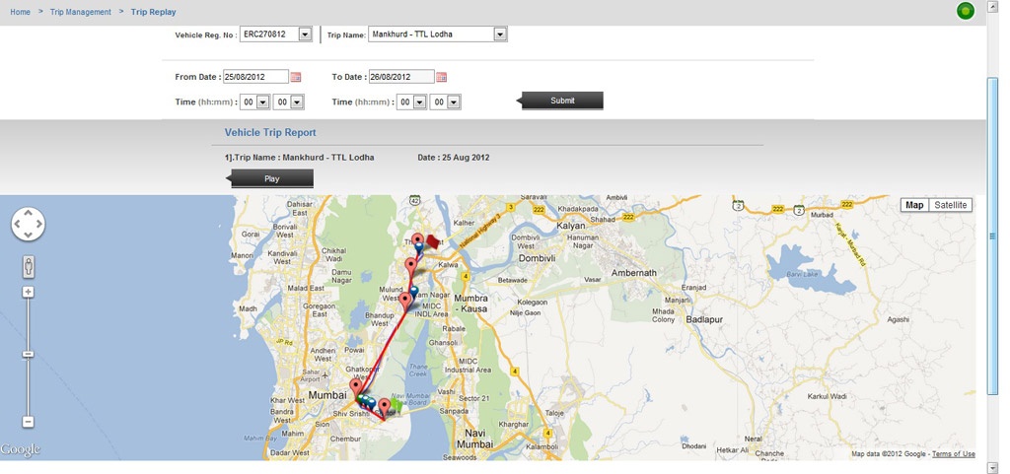Image resolution: width=1010 pixels, height=474 pixels.
Task: Click the dark red destination flag near Thane
Action: coord(432,241)
